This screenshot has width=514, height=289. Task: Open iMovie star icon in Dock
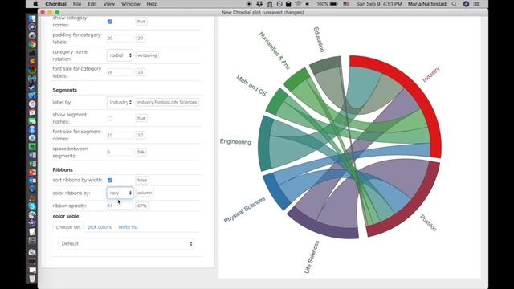[32, 223]
